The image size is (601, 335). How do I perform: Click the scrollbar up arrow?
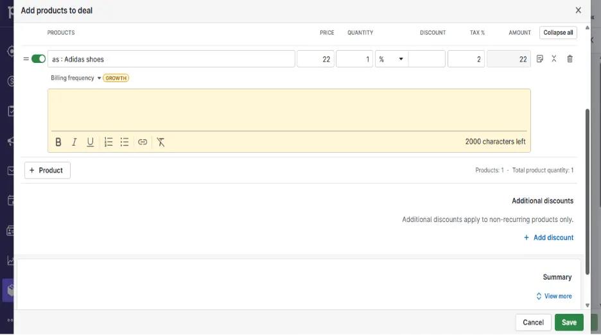[x=588, y=28]
